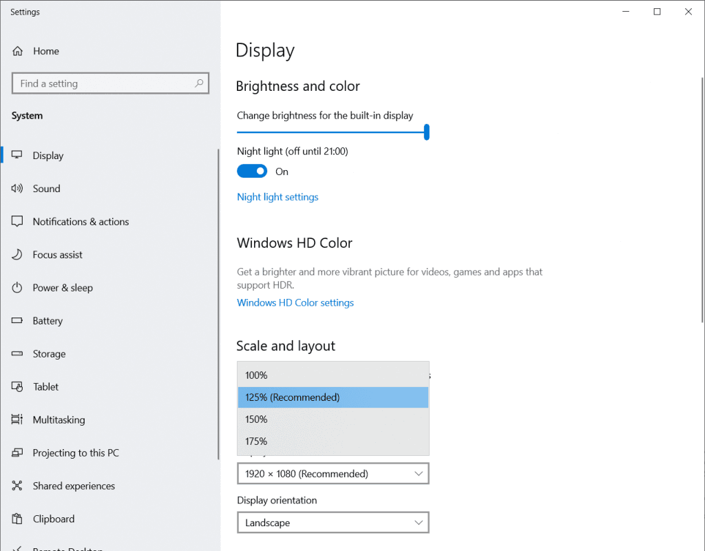Click the Power & sleep icon

[17, 287]
